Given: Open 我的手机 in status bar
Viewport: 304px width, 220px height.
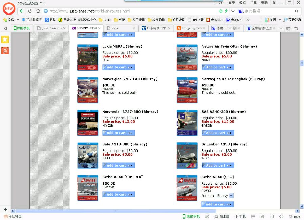Looking at the screenshot, I should tap(191, 216).
